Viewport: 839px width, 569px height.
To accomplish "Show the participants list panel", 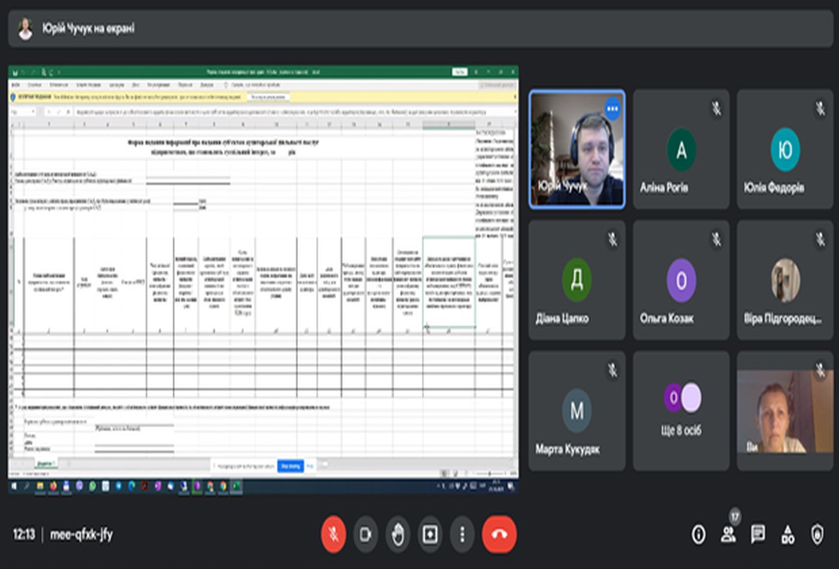I will point(728,534).
